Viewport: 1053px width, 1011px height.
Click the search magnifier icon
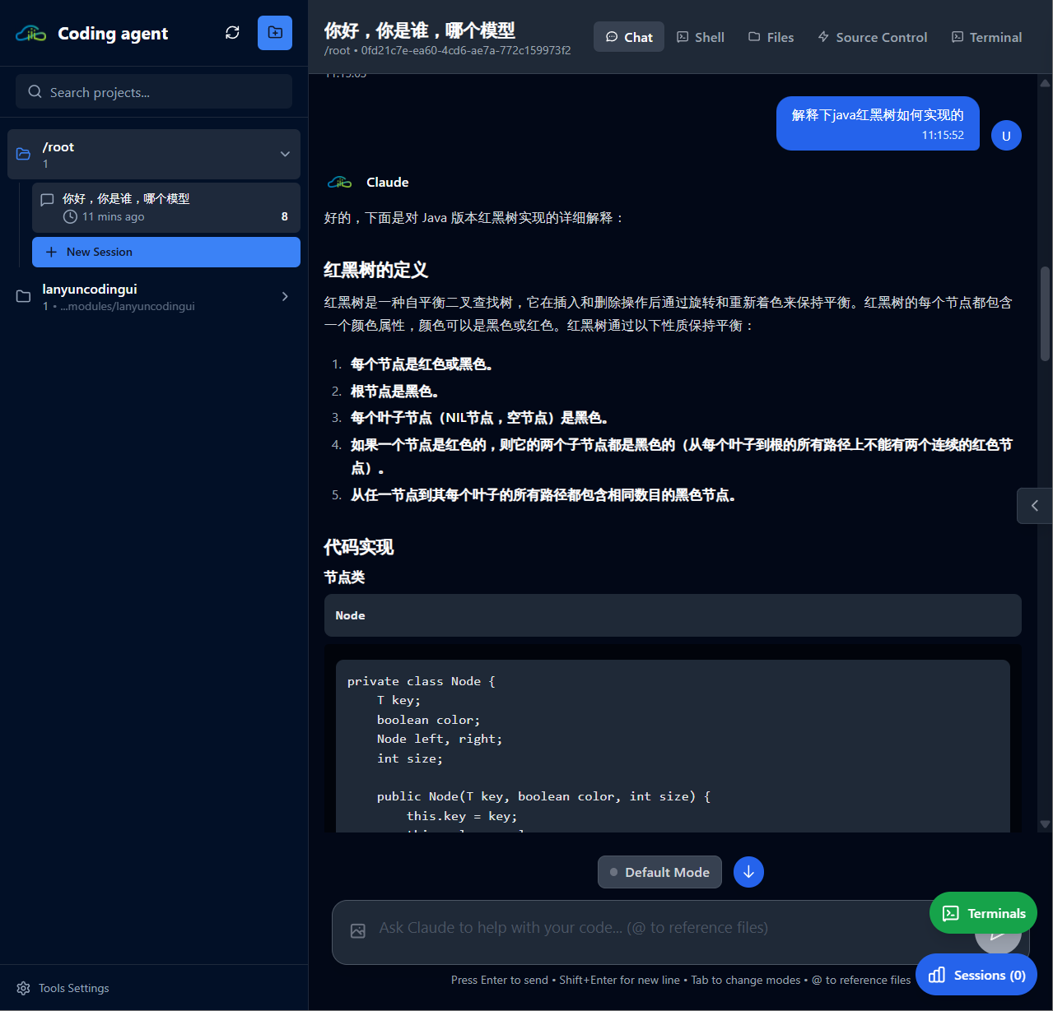35,91
